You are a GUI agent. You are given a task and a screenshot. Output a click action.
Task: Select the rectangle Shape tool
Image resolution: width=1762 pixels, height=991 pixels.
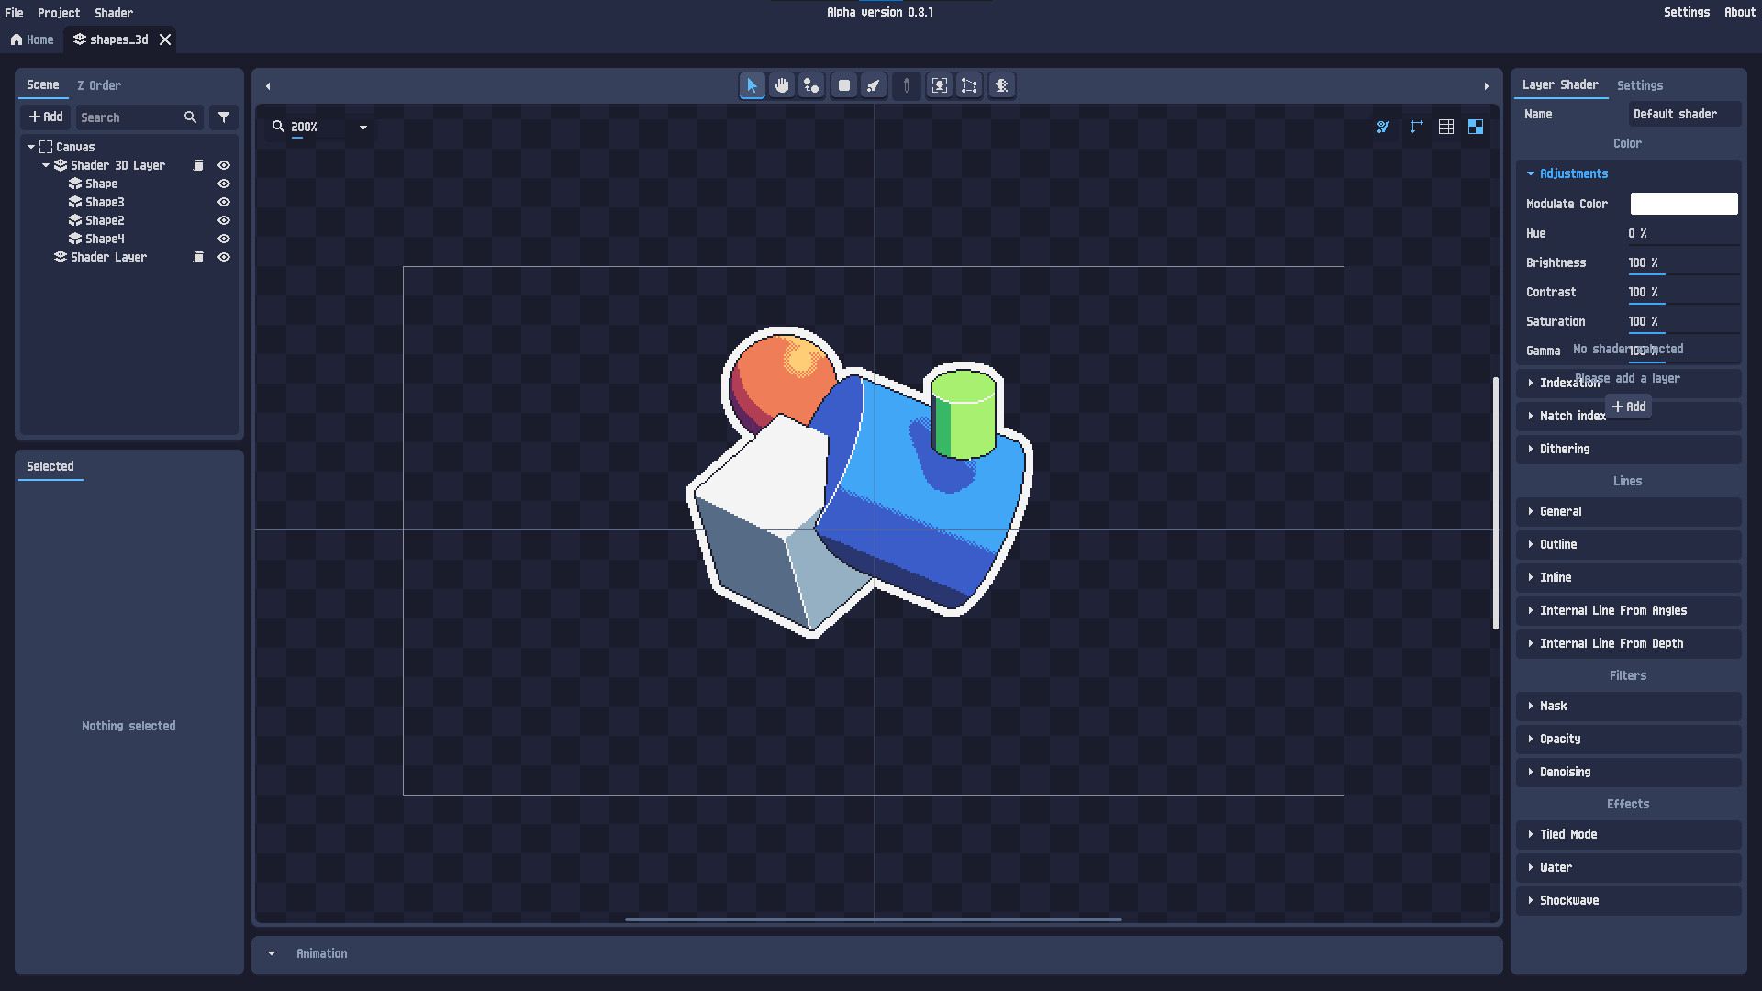point(842,85)
